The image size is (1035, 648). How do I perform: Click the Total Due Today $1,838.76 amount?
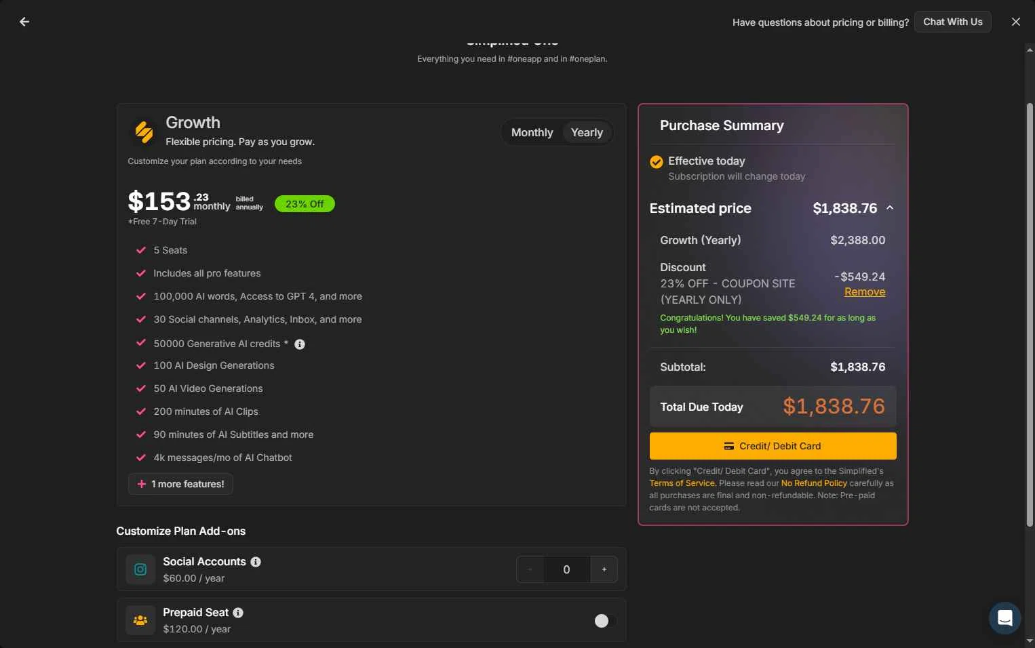click(x=834, y=406)
